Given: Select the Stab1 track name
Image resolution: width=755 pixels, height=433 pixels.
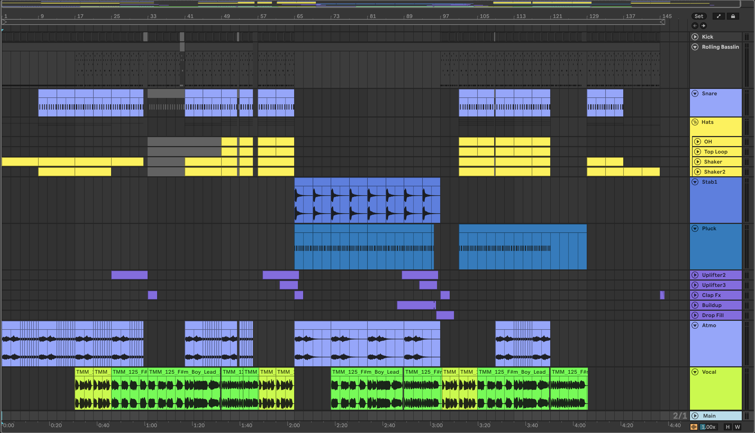Looking at the screenshot, I should click(709, 182).
